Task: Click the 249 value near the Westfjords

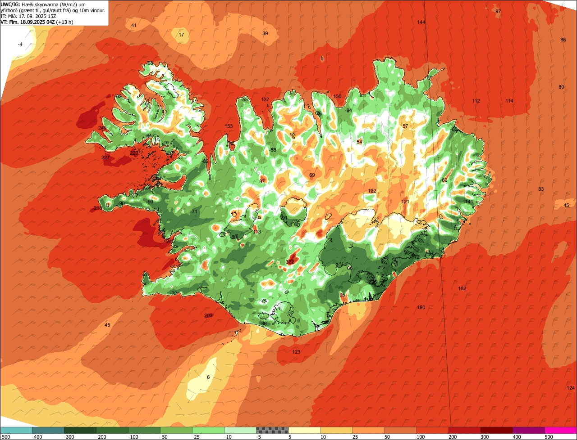Action: pos(103,128)
